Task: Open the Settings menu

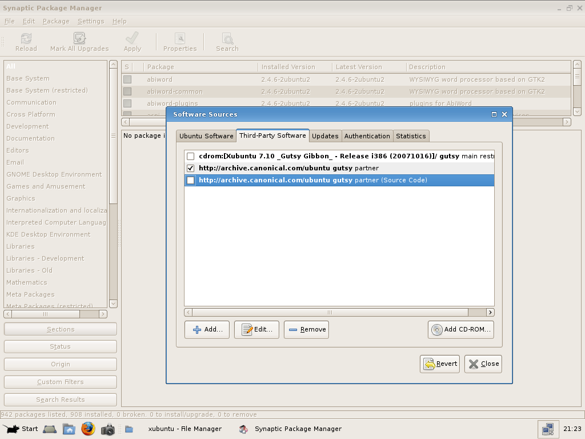Action: pyautogui.click(x=91, y=21)
